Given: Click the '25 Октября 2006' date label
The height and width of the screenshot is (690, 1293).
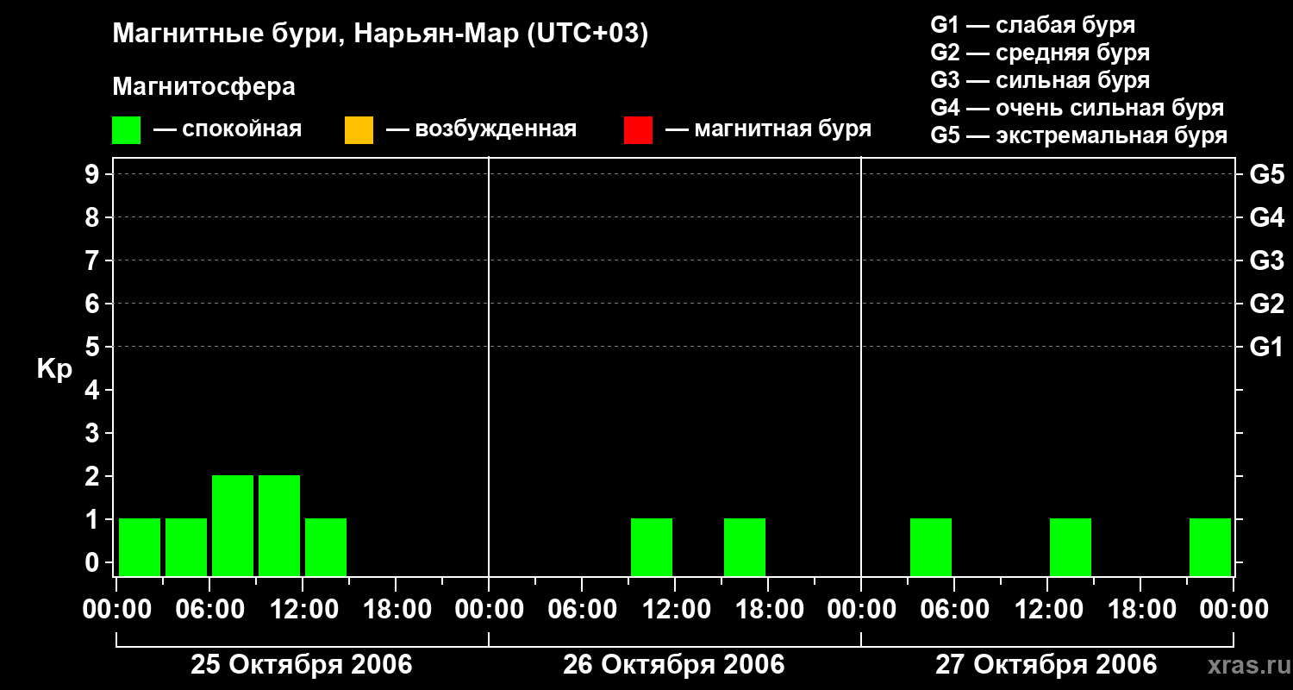Looking at the screenshot, I should [x=302, y=665].
